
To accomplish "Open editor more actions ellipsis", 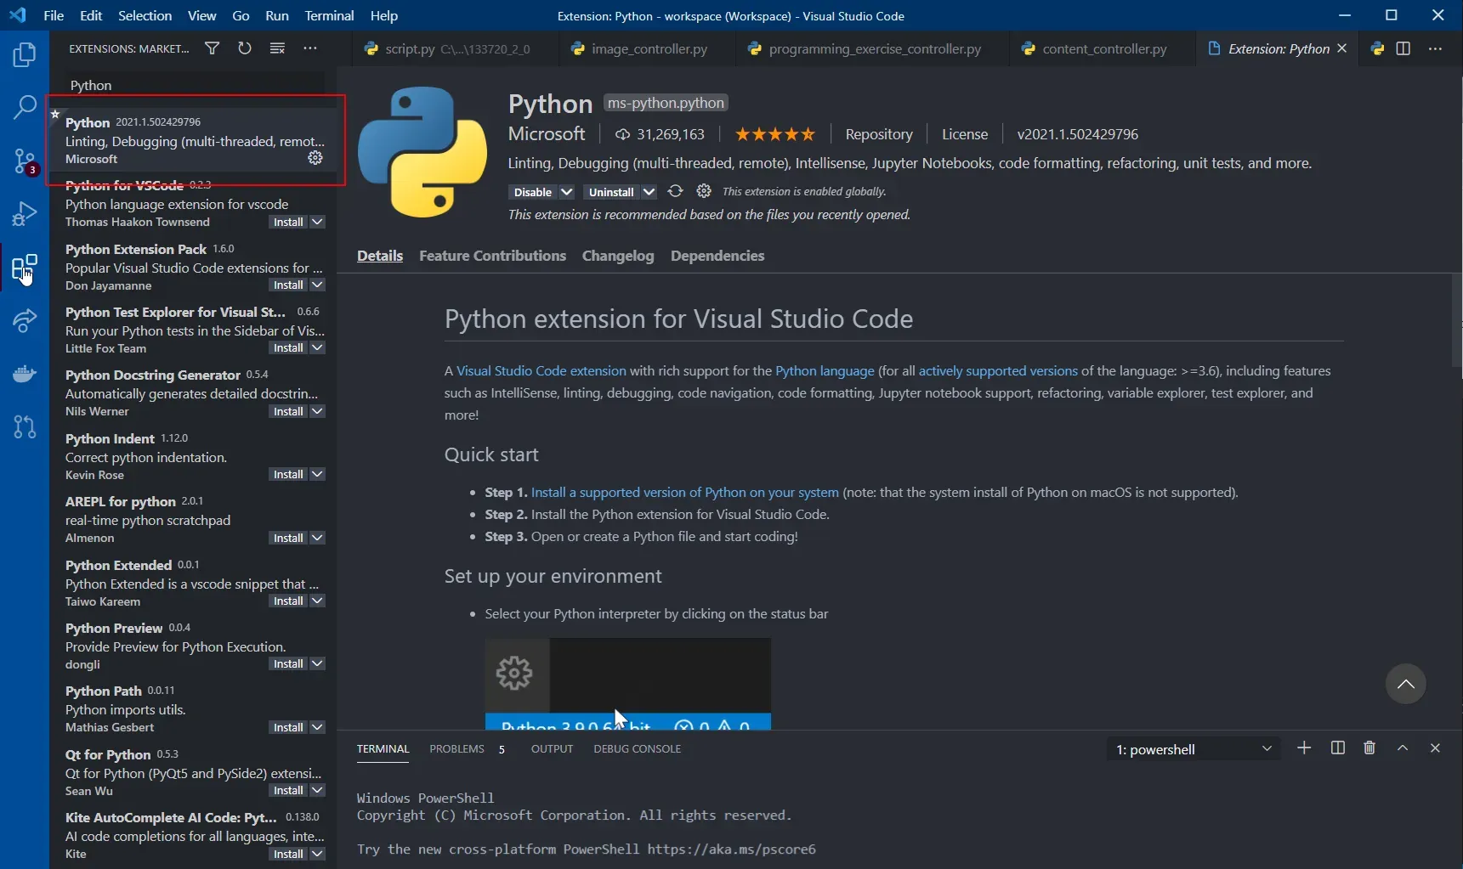I will (x=1435, y=48).
